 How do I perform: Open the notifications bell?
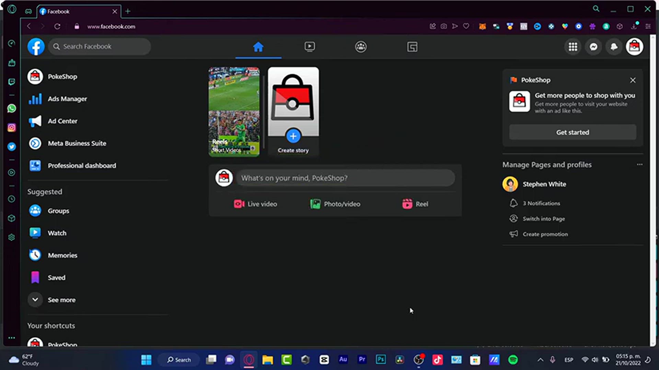[614, 47]
